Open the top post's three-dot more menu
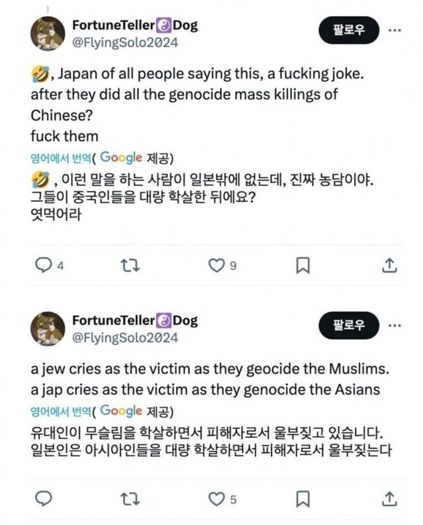Image resolution: width=423 pixels, height=525 pixels. click(x=395, y=31)
